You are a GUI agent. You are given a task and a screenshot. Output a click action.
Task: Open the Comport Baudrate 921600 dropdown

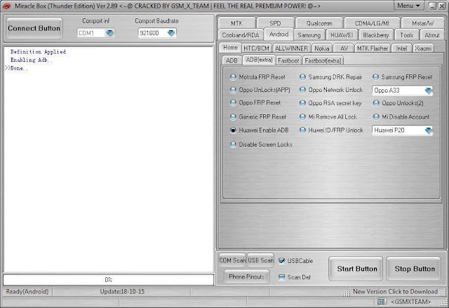(x=171, y=33)
